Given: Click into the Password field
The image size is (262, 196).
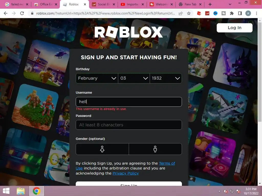Looking at the screenshot, I should [129, 125].
